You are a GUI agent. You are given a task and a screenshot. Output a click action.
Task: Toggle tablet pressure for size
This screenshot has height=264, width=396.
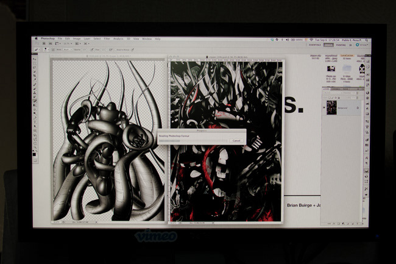133,49
